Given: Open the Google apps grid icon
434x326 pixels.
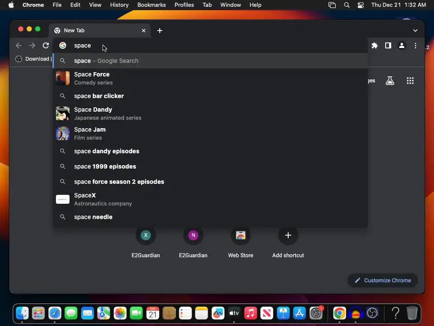Looking at the screenshot, I should point(410,81).
